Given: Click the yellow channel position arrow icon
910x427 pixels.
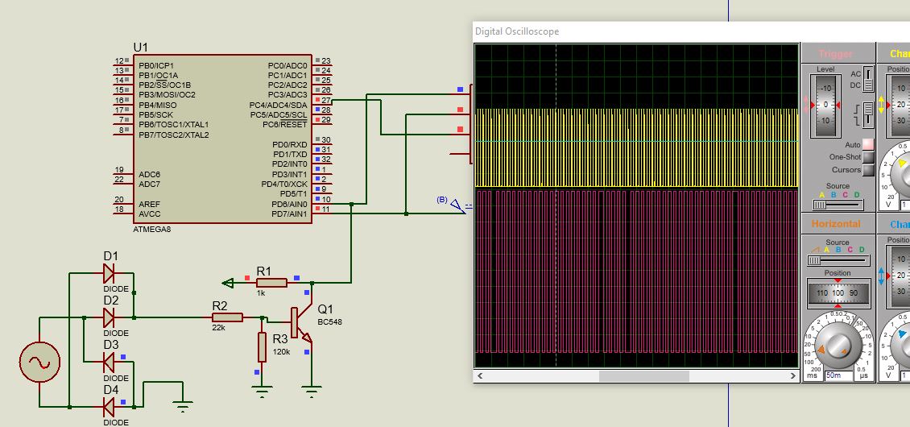Looking at the screenshot, I should tap(881, 105).
